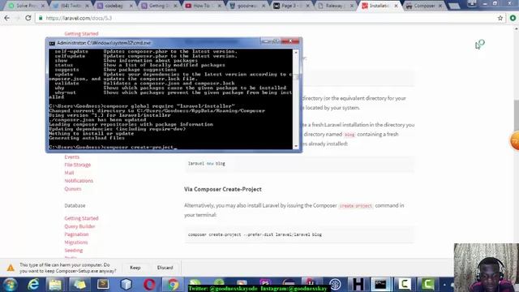519x292 pixels.
Task: Click the webcam overlay thumbnail
Action: click(487, 268)
